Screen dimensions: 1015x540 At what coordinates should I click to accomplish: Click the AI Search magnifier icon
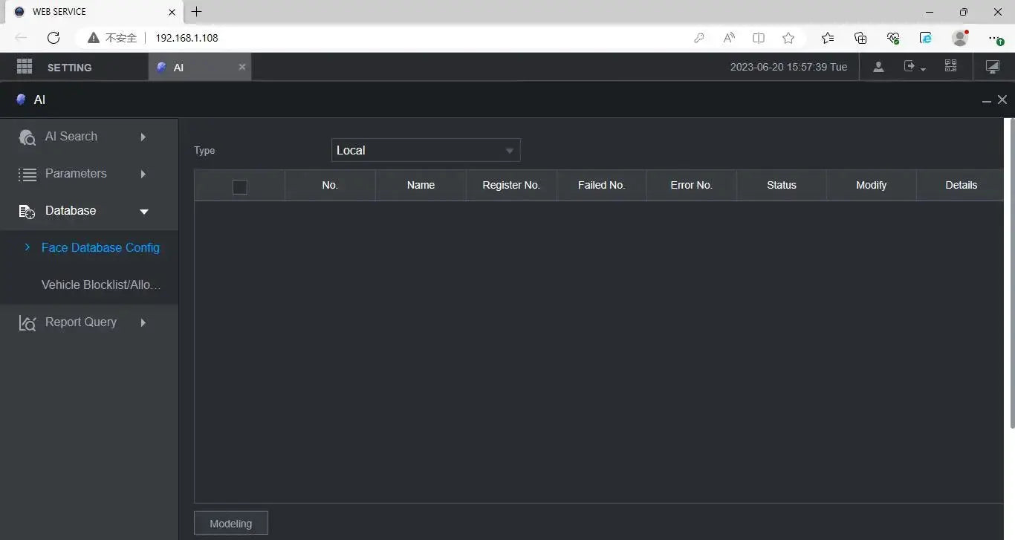27,137
